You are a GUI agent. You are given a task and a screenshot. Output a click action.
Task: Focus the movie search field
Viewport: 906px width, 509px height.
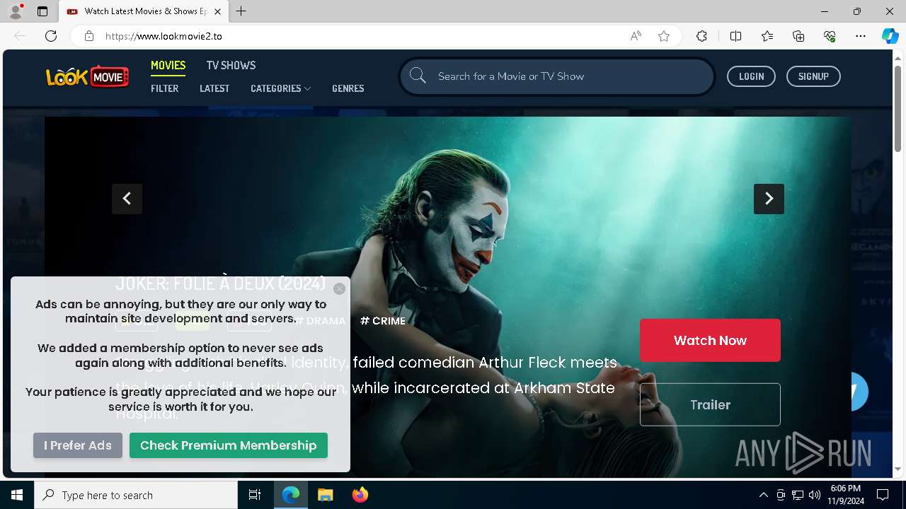coord(557,76)
